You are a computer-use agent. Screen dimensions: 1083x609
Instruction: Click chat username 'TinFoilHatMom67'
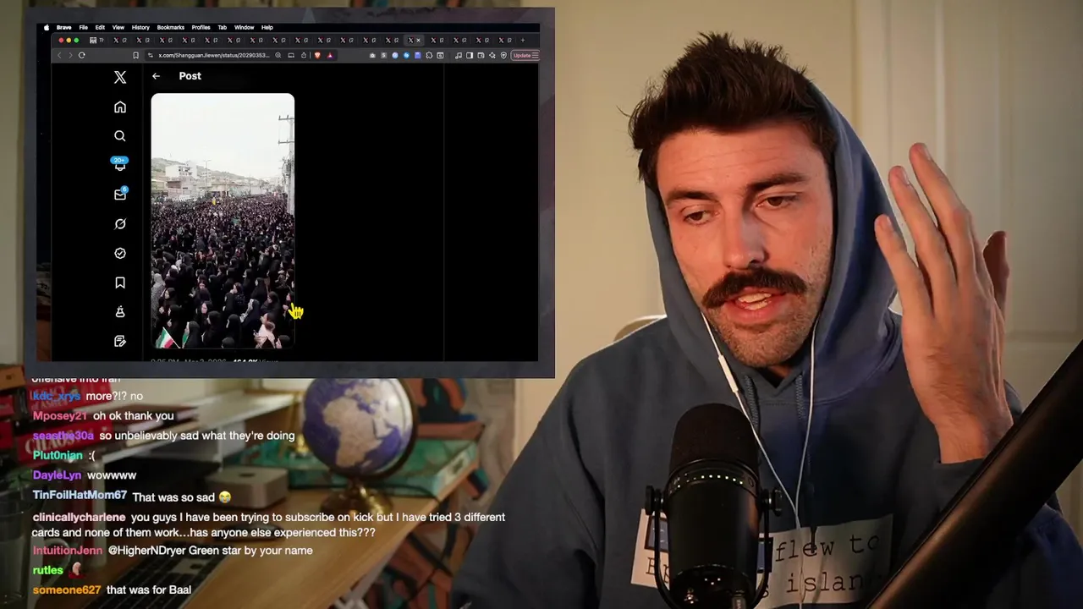click(80, 496)
